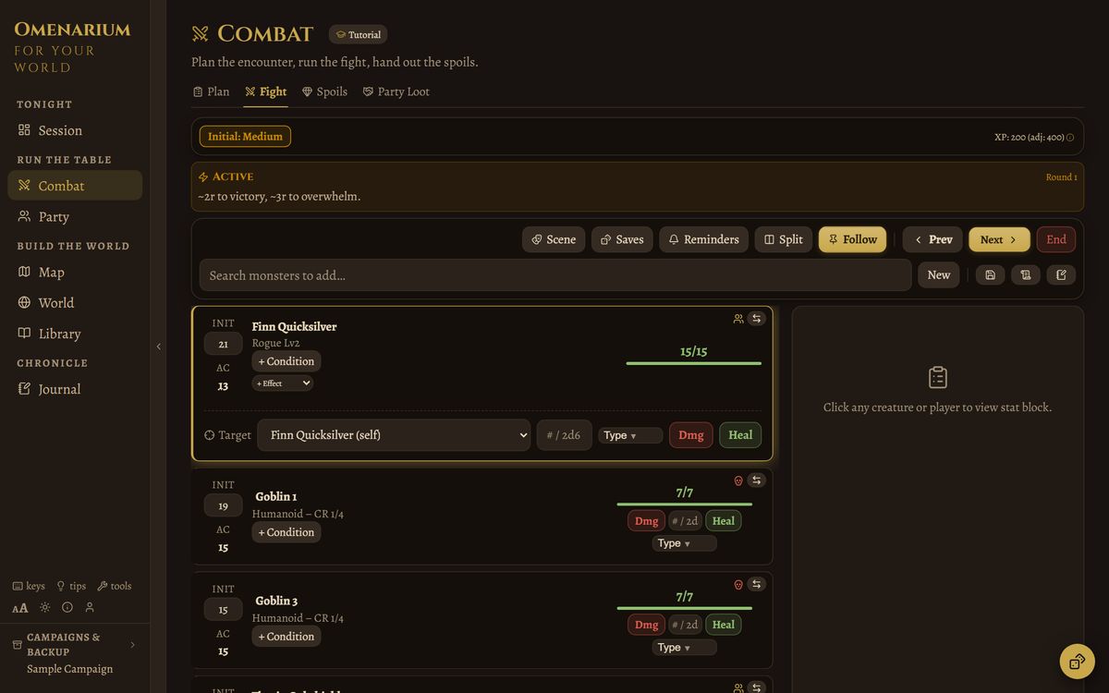
Task: Add a Condition to Finn Quicksilver
Action: tap(286, 361)
